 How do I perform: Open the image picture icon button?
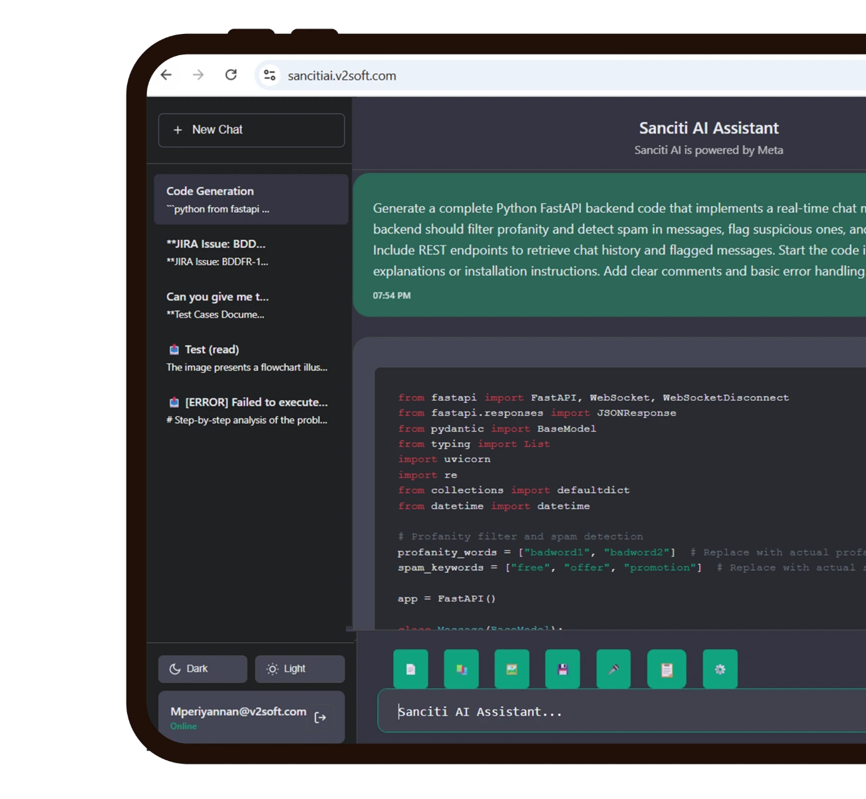511,669
